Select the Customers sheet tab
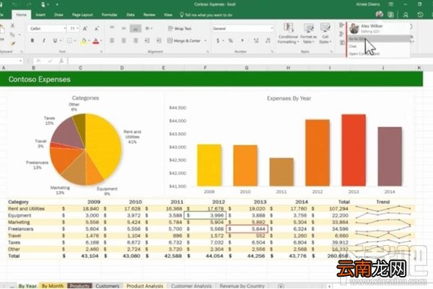Viewport: 433px width, 289px height. point(107,286)
